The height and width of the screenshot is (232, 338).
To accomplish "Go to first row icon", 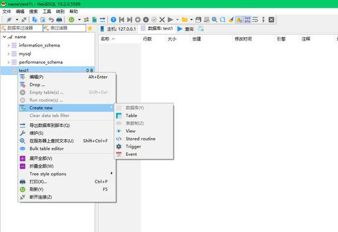I will coord(122,20).
